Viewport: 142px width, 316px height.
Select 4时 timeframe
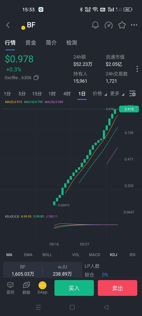67,93
